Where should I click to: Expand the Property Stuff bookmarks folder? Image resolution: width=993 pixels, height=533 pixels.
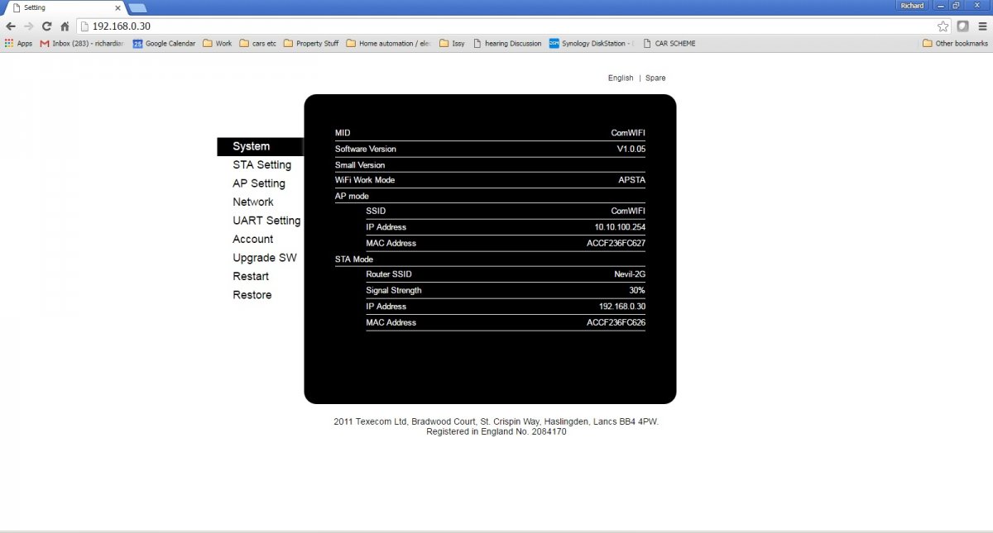(x=311, y=44)
